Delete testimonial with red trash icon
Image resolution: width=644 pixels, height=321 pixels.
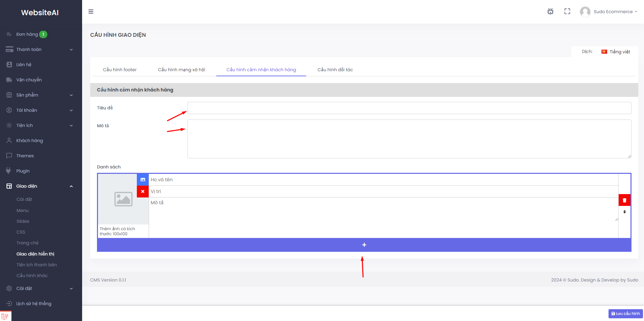pos(624,200)
